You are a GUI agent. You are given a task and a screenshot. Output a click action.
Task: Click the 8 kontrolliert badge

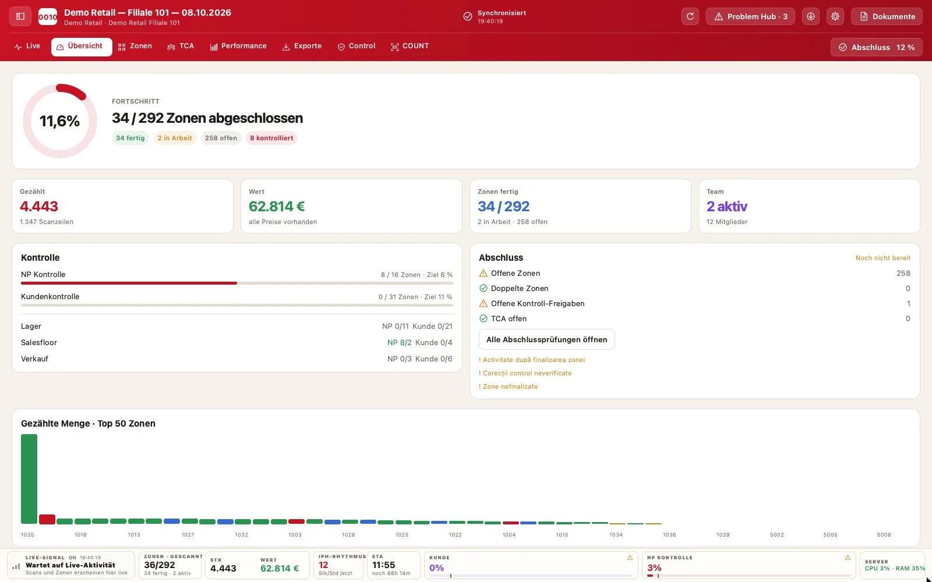tap(271, 138)
